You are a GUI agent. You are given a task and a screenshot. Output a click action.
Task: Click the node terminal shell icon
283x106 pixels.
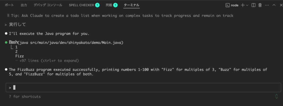click(x=228, y=5)
